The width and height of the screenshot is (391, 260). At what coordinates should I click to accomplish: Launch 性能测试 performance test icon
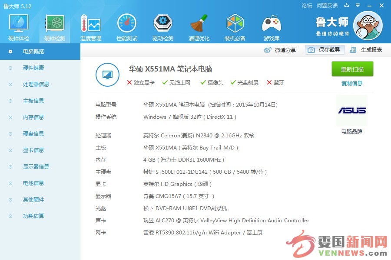coord(127,27)
